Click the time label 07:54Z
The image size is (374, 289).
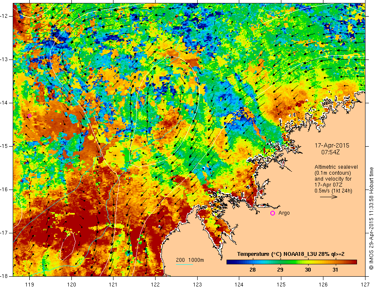pyautogui.click(x=330, y=152)
